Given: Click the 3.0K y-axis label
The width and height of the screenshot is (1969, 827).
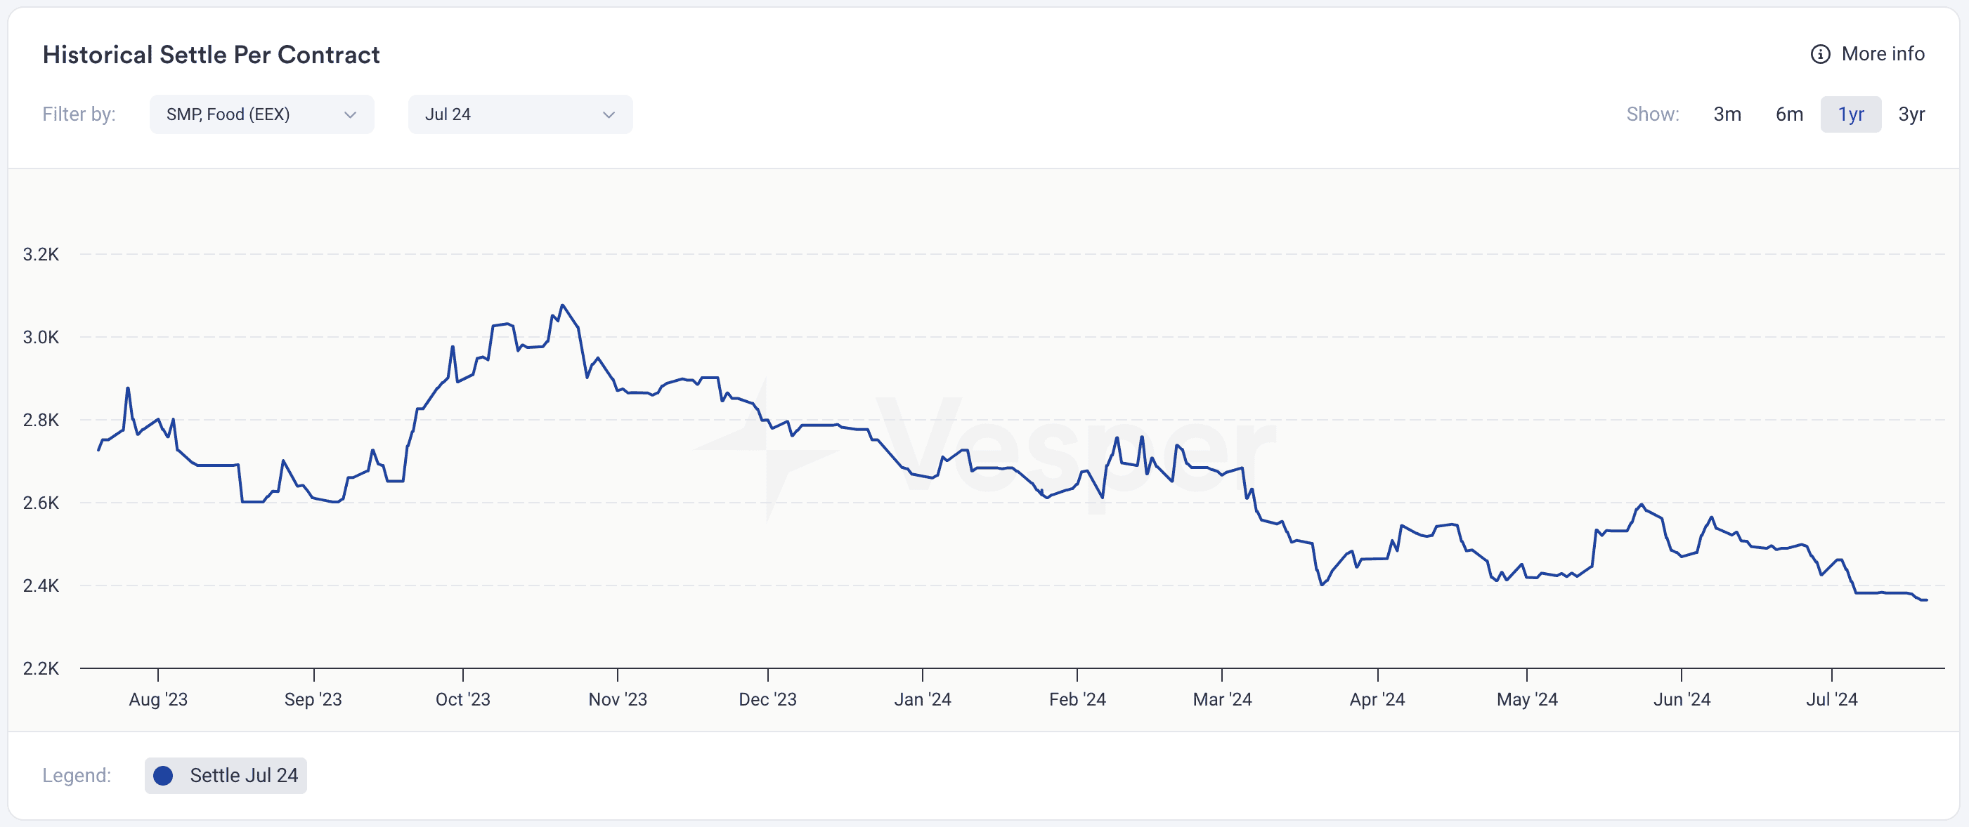Looking at the screenshot, I should (41, 337).
